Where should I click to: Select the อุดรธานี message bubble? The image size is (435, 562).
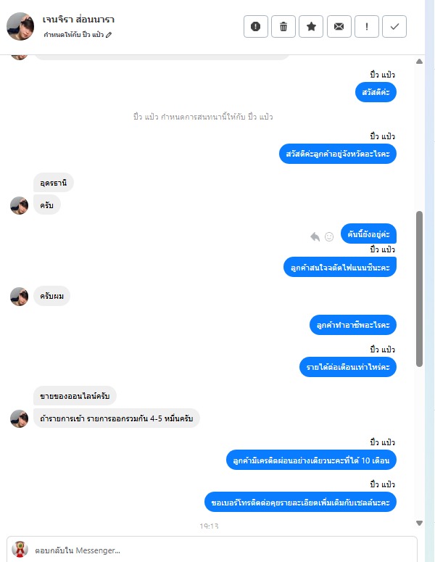tap(54, 183)
